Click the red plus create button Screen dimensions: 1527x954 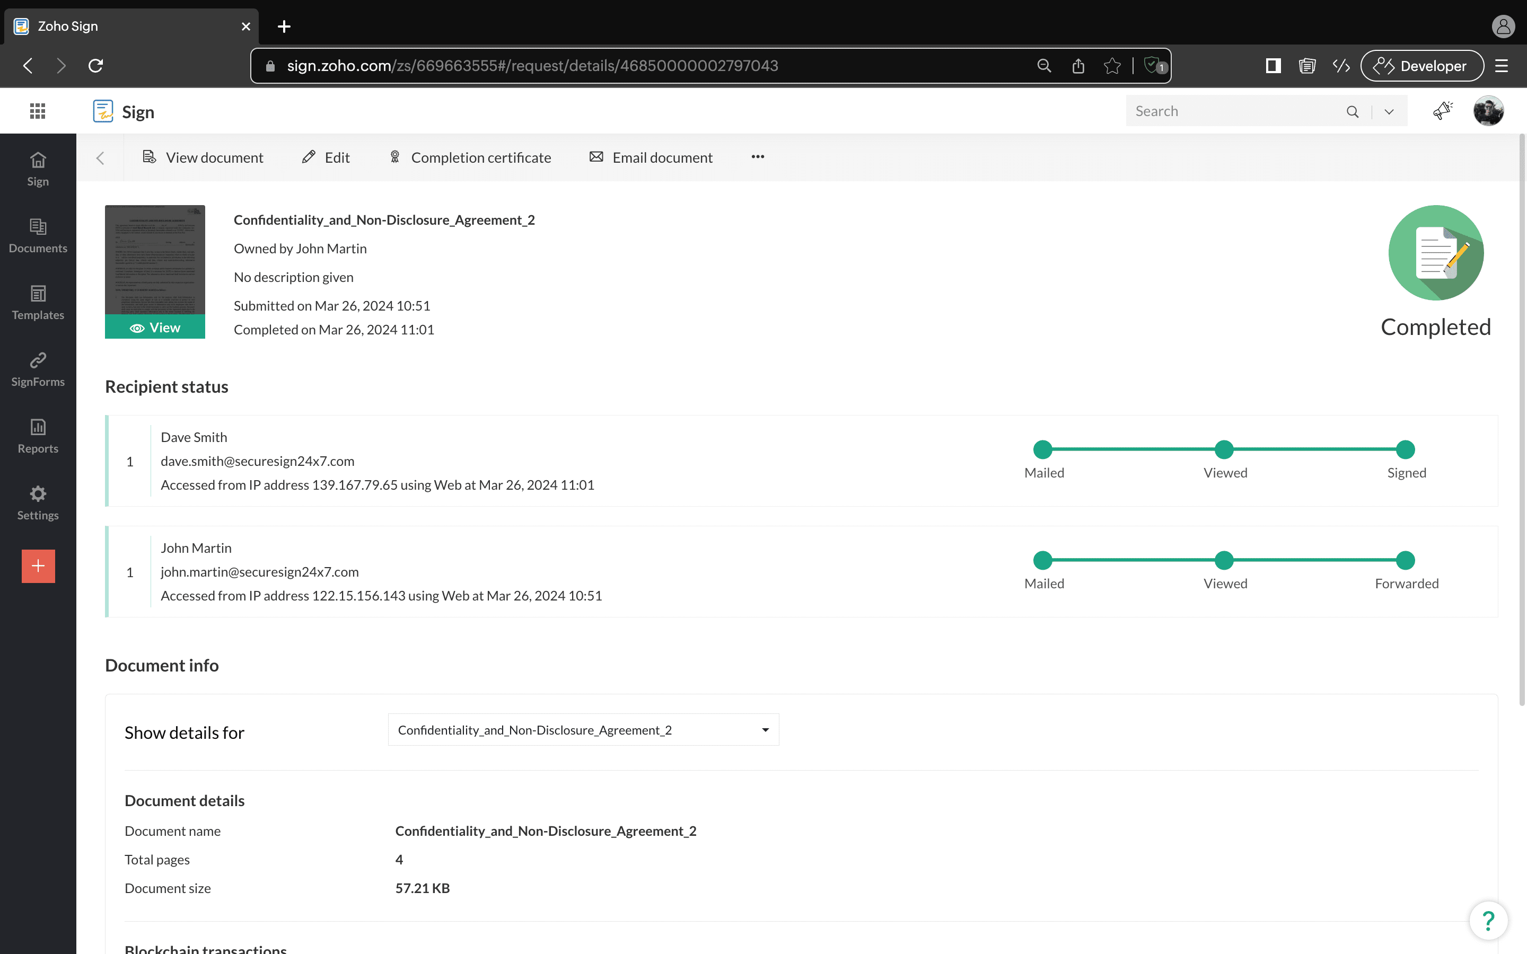[x=39, y=566]
